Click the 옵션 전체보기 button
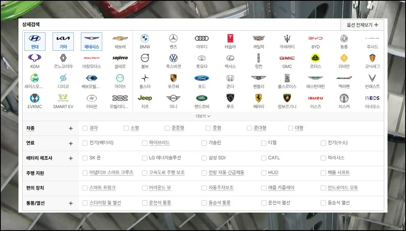 (362, 25)
